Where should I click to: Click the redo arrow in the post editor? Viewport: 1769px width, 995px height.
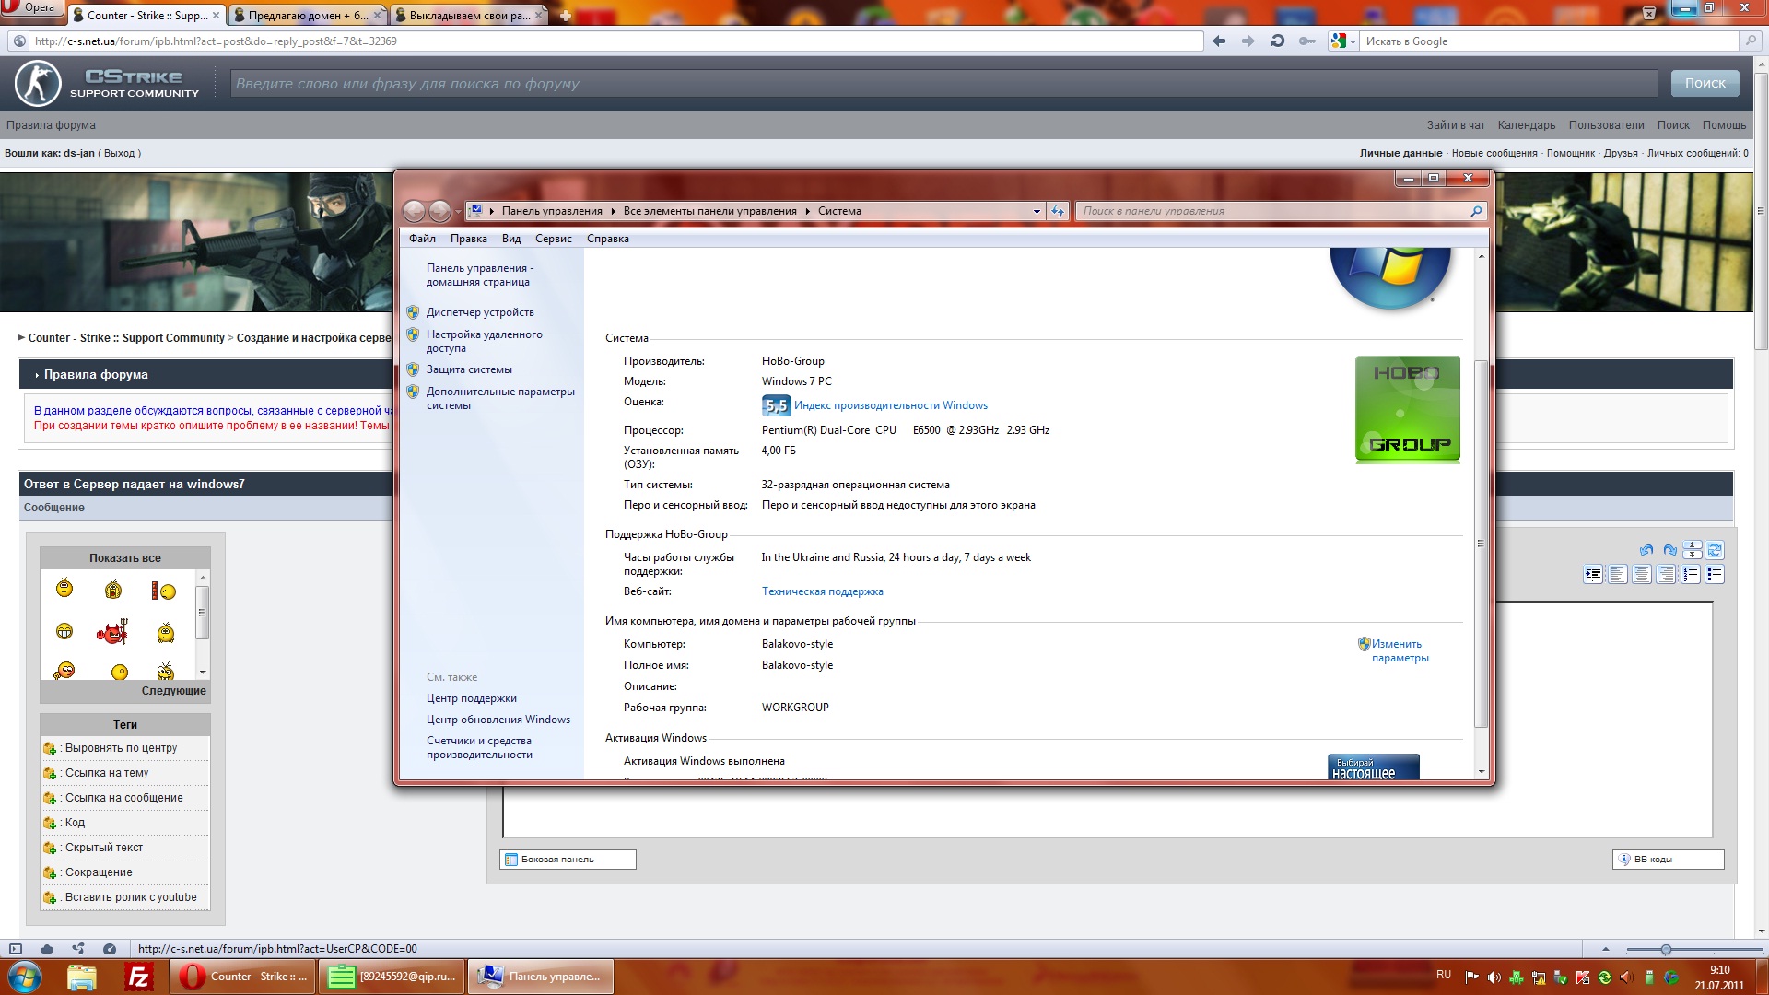coord(1669,550)
